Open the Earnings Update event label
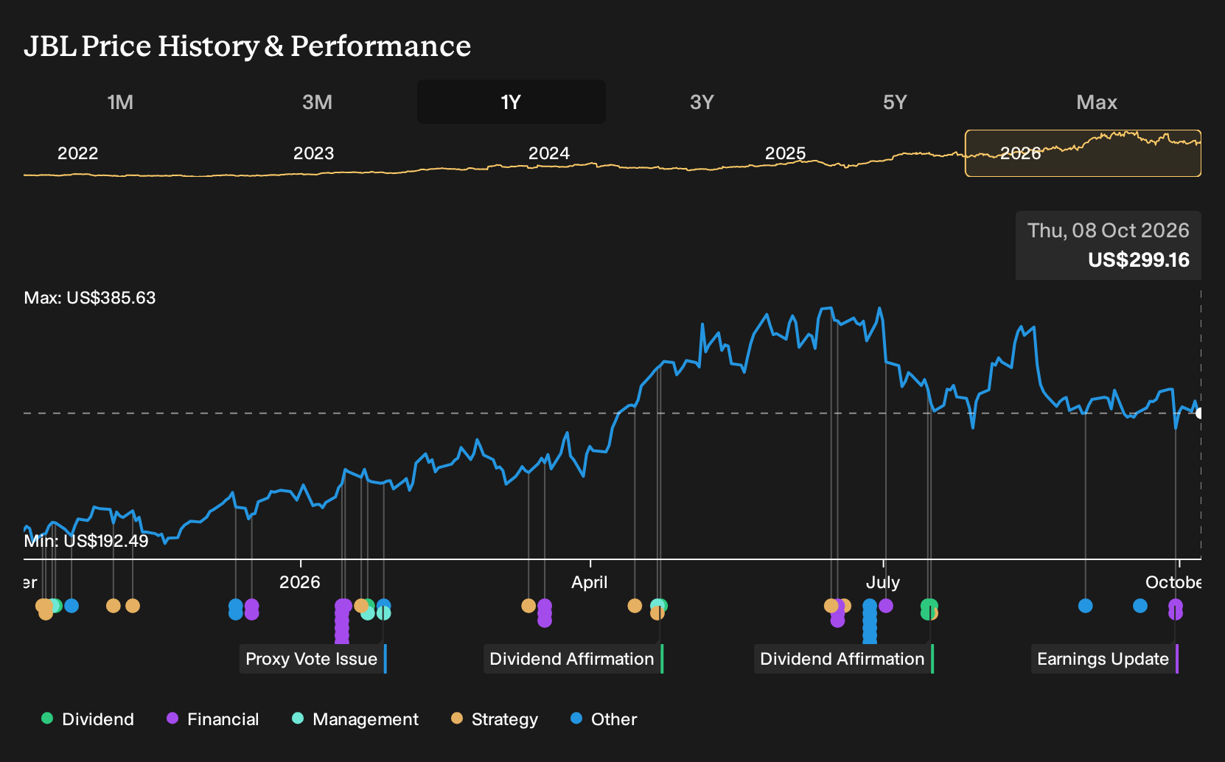The image size is (1225, 762). tap(1104, 659)
